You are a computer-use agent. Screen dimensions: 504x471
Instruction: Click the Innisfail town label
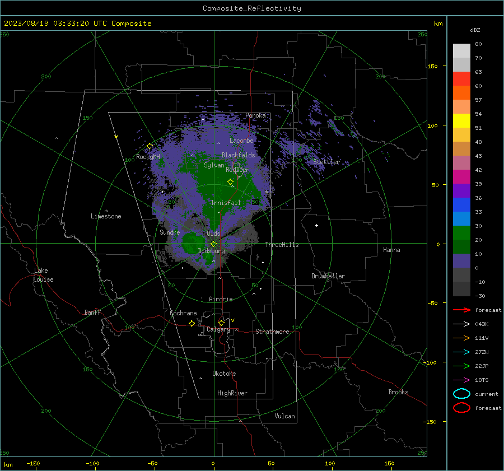pos(226,203)
